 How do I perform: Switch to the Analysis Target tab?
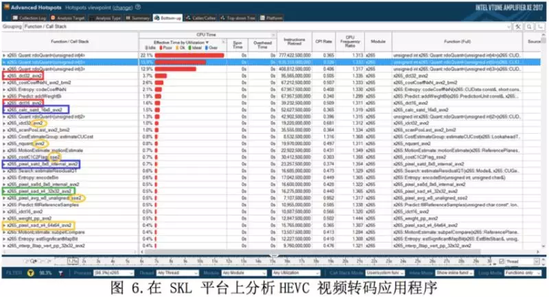click(x=68, y=18)
